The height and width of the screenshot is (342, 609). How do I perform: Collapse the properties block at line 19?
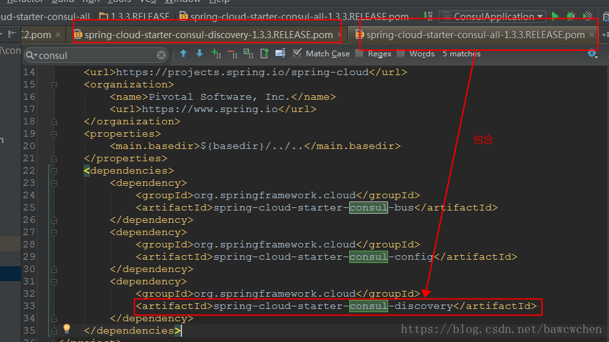54,134
